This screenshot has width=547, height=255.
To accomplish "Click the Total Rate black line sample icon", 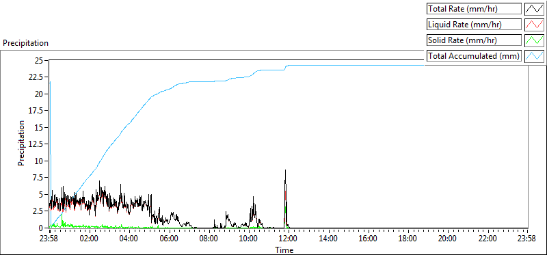I will point(534,8).
